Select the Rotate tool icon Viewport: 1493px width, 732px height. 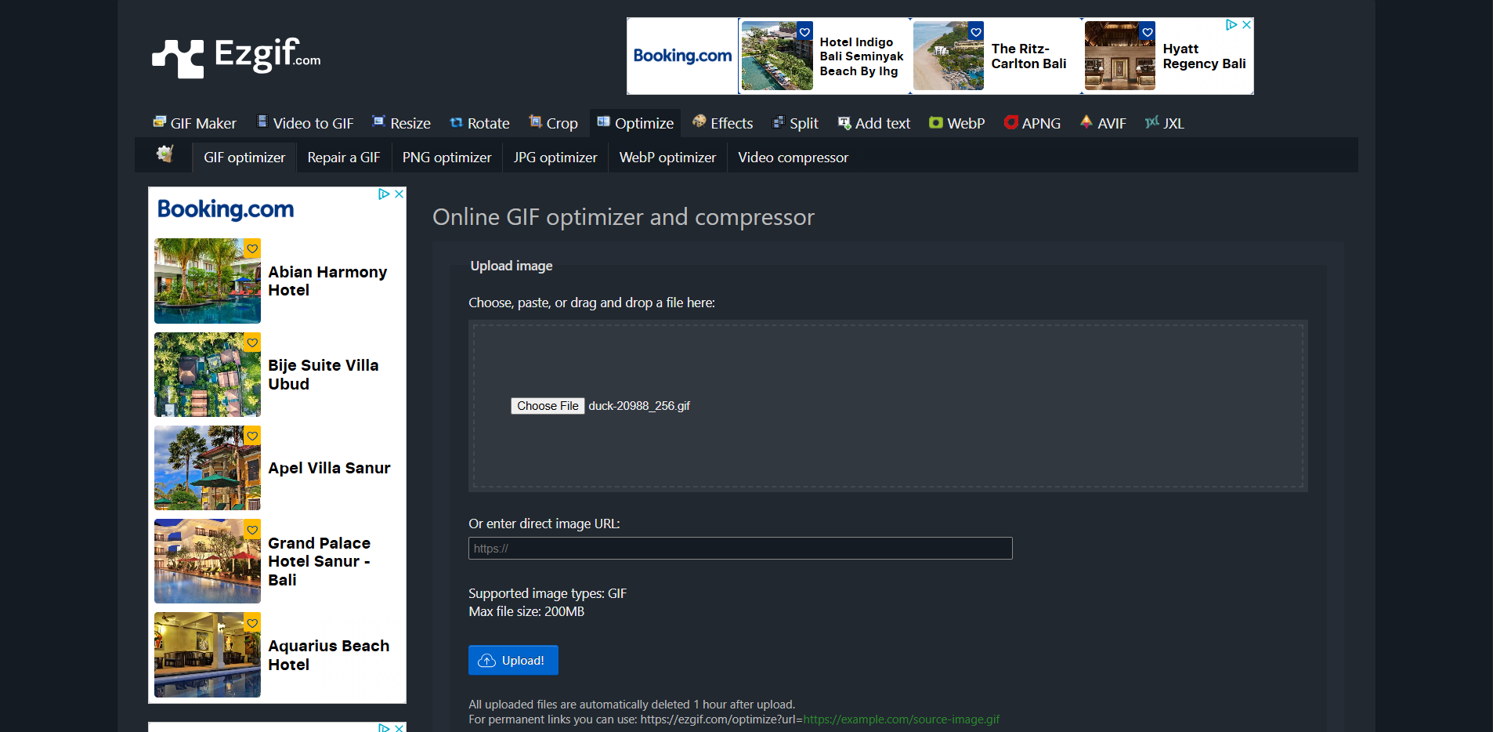[455, 123]
